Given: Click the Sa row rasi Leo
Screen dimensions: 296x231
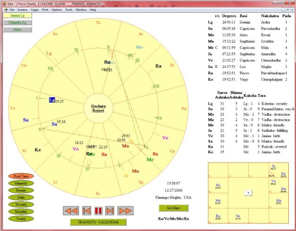Looking at the screenshot, I should pos(242,67).
